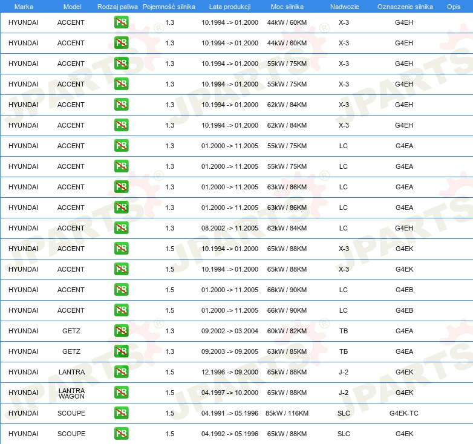Click the fuel icon in the GETZ 63kW / 85KM row
The width and height of the screenshot is (473, 444).
point(121,351)
